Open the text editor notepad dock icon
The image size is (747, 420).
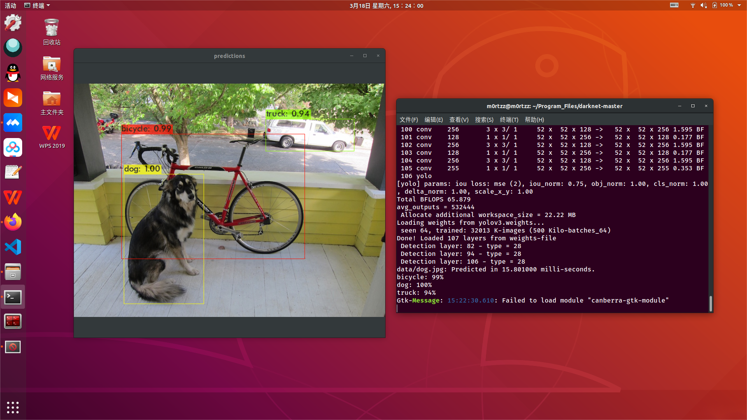[13, 172]
